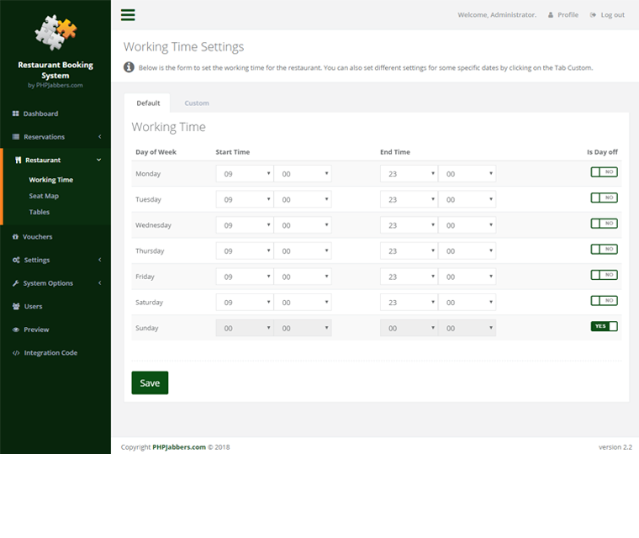
Task: Toggle Thursday day off switch
Action: tap(604, 249)
